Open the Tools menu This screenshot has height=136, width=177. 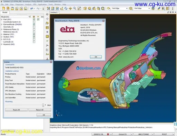point(50,4)
